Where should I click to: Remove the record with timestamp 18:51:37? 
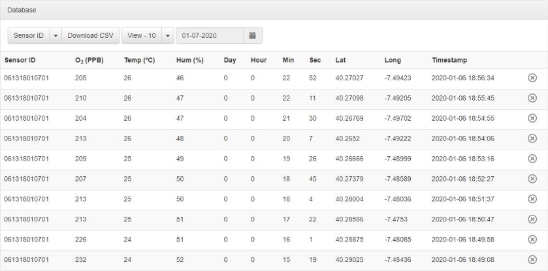click(532, 199)
